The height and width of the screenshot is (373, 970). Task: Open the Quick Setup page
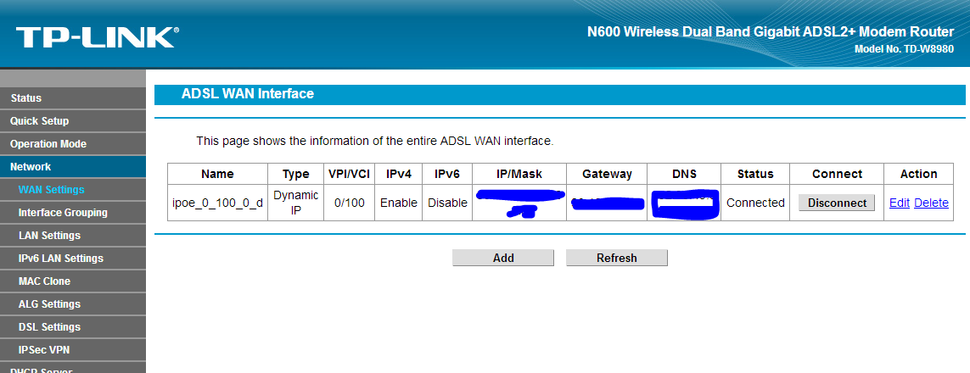pos(73,121)
